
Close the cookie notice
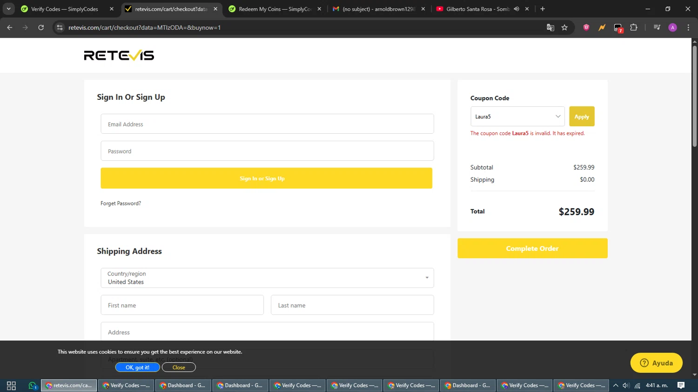point(179,367)
